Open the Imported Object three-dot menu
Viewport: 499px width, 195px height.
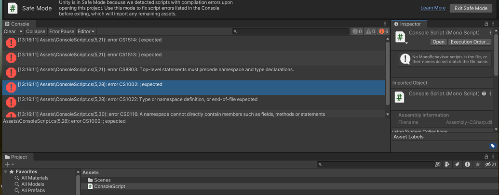click(x=490, y=94)
